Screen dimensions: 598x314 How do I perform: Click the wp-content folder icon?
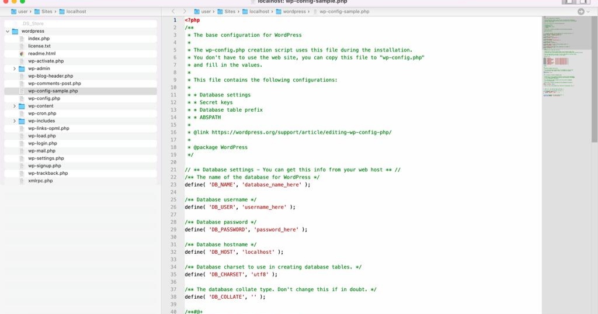click(22, 106)
